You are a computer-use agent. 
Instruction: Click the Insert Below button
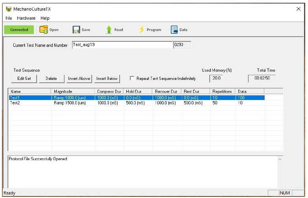(107, 79)
